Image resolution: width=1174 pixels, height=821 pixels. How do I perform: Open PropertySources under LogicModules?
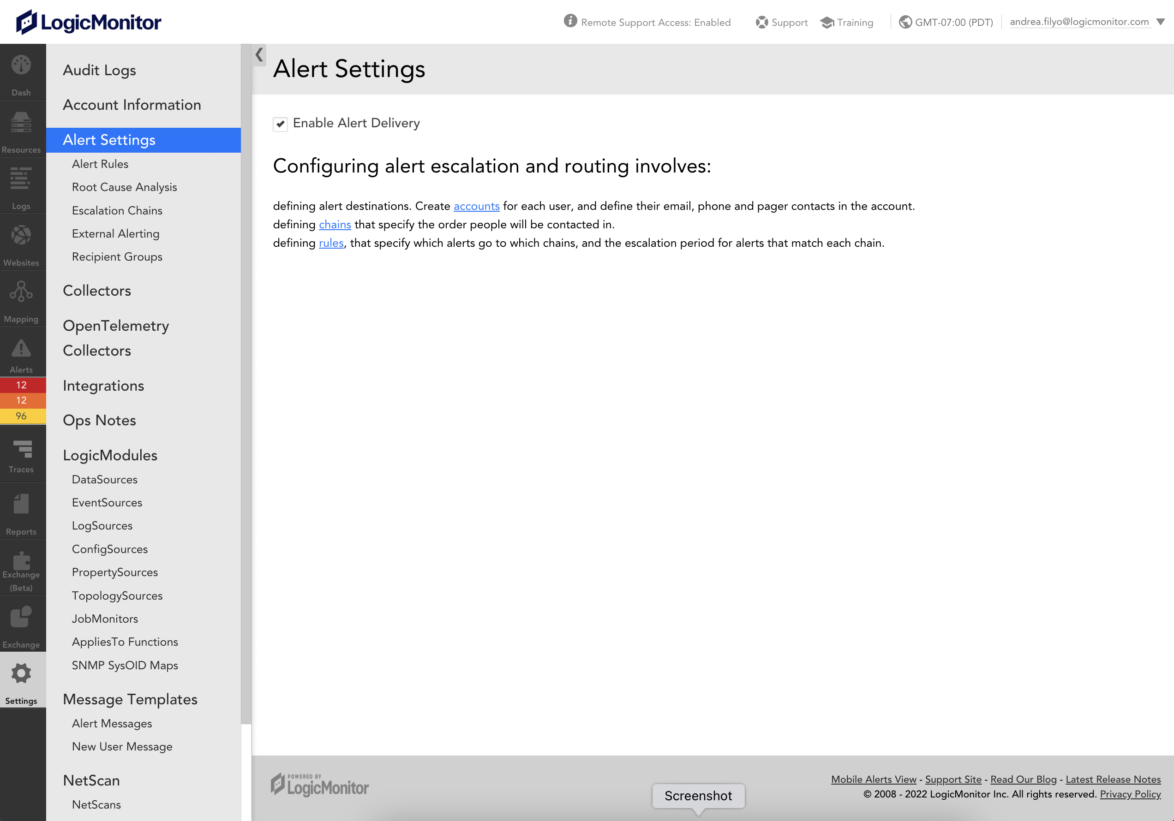point(115,572)
